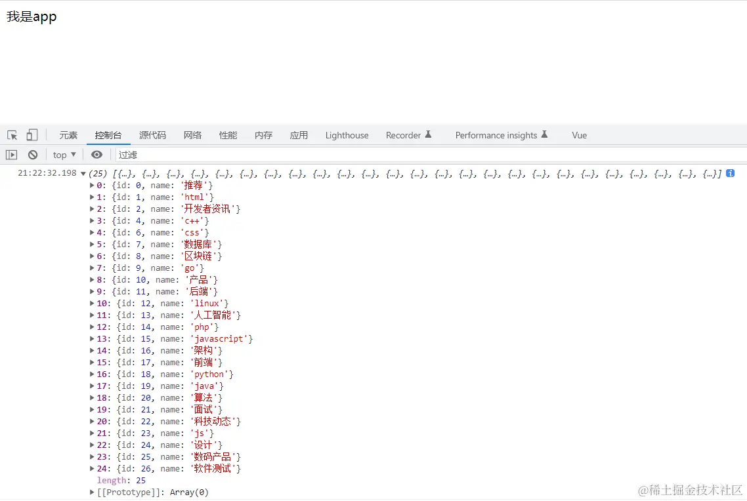Expand item 22 named 设计
747x501 pixels.
(x=92, y=445)
